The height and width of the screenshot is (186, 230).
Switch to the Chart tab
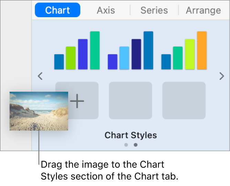point(57,10)
